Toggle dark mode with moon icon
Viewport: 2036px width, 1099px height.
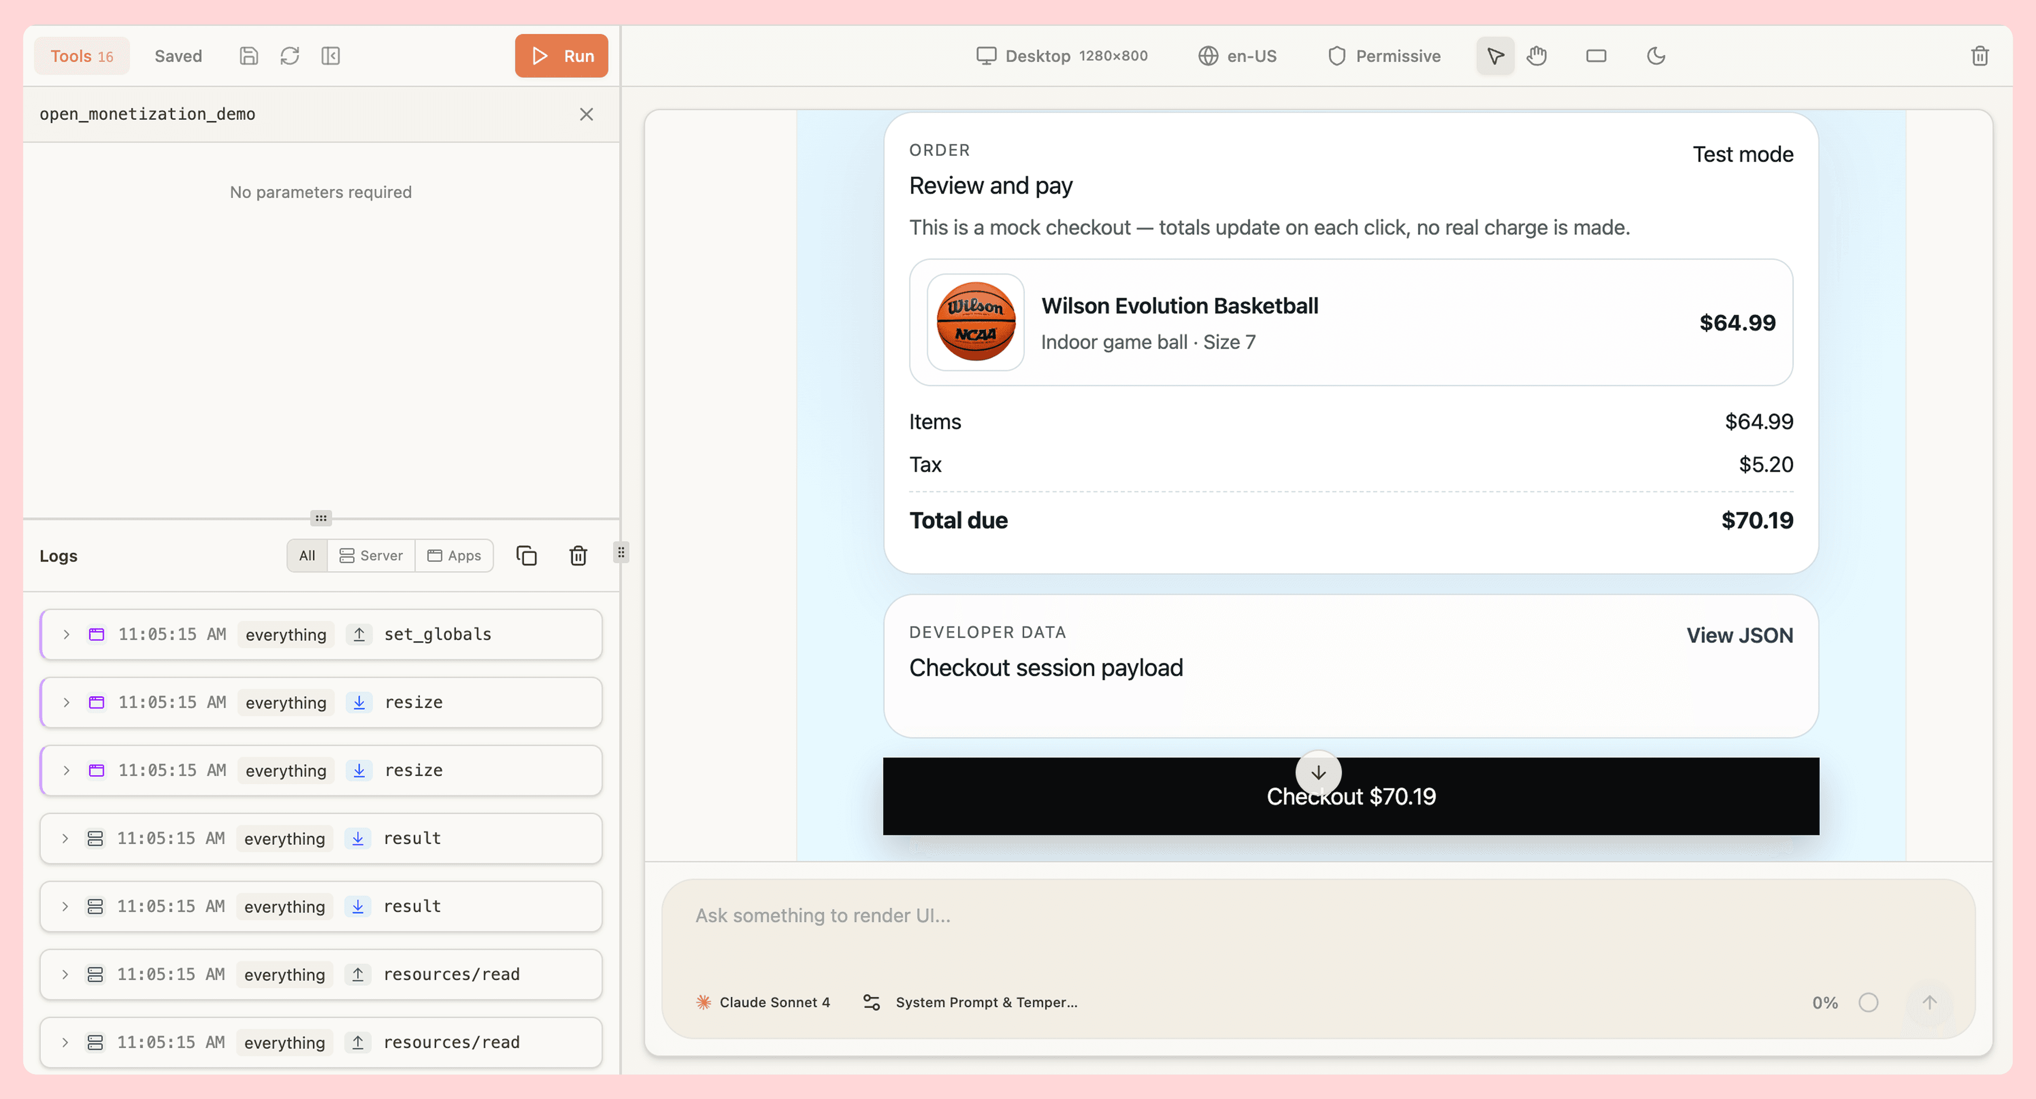coord(1656,55)
